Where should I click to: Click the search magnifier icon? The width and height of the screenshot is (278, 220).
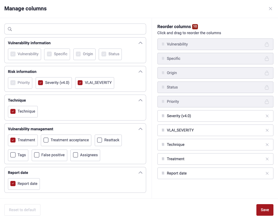tap(10, 29)
